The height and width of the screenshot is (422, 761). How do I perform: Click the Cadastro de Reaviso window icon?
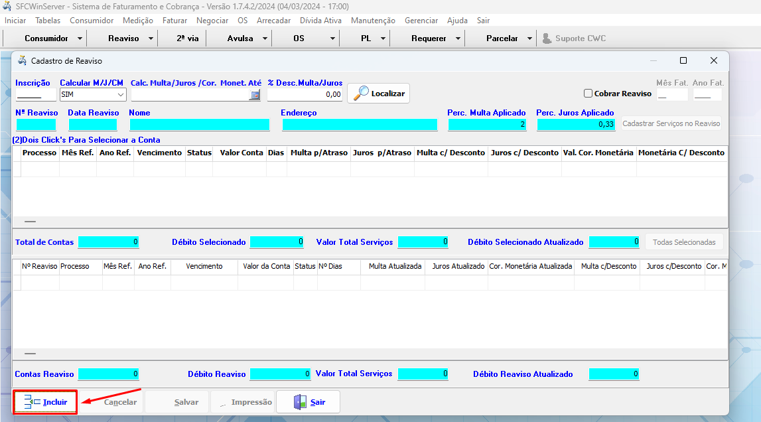[x=21, y=60]
